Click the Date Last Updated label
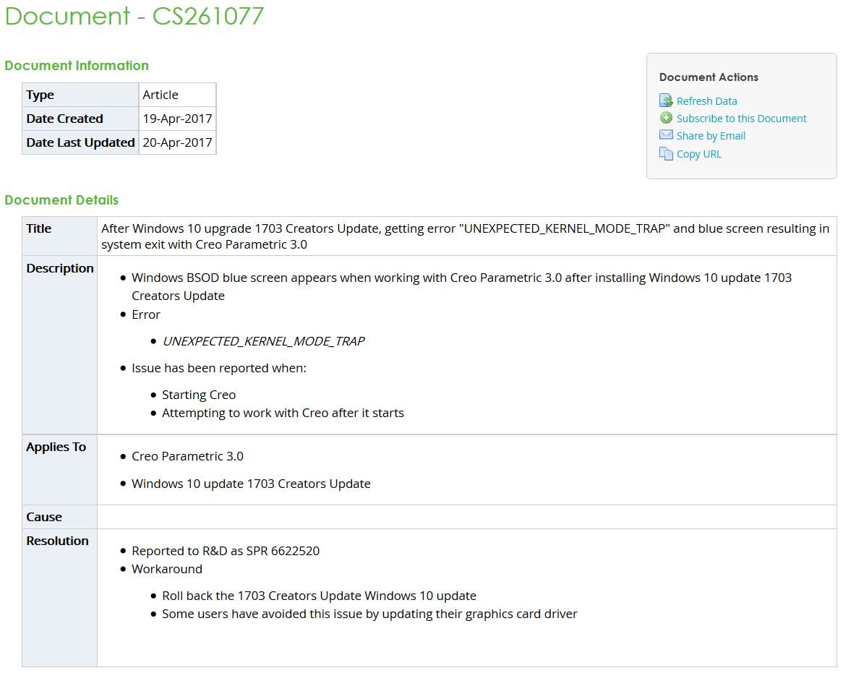 [80, 142]
